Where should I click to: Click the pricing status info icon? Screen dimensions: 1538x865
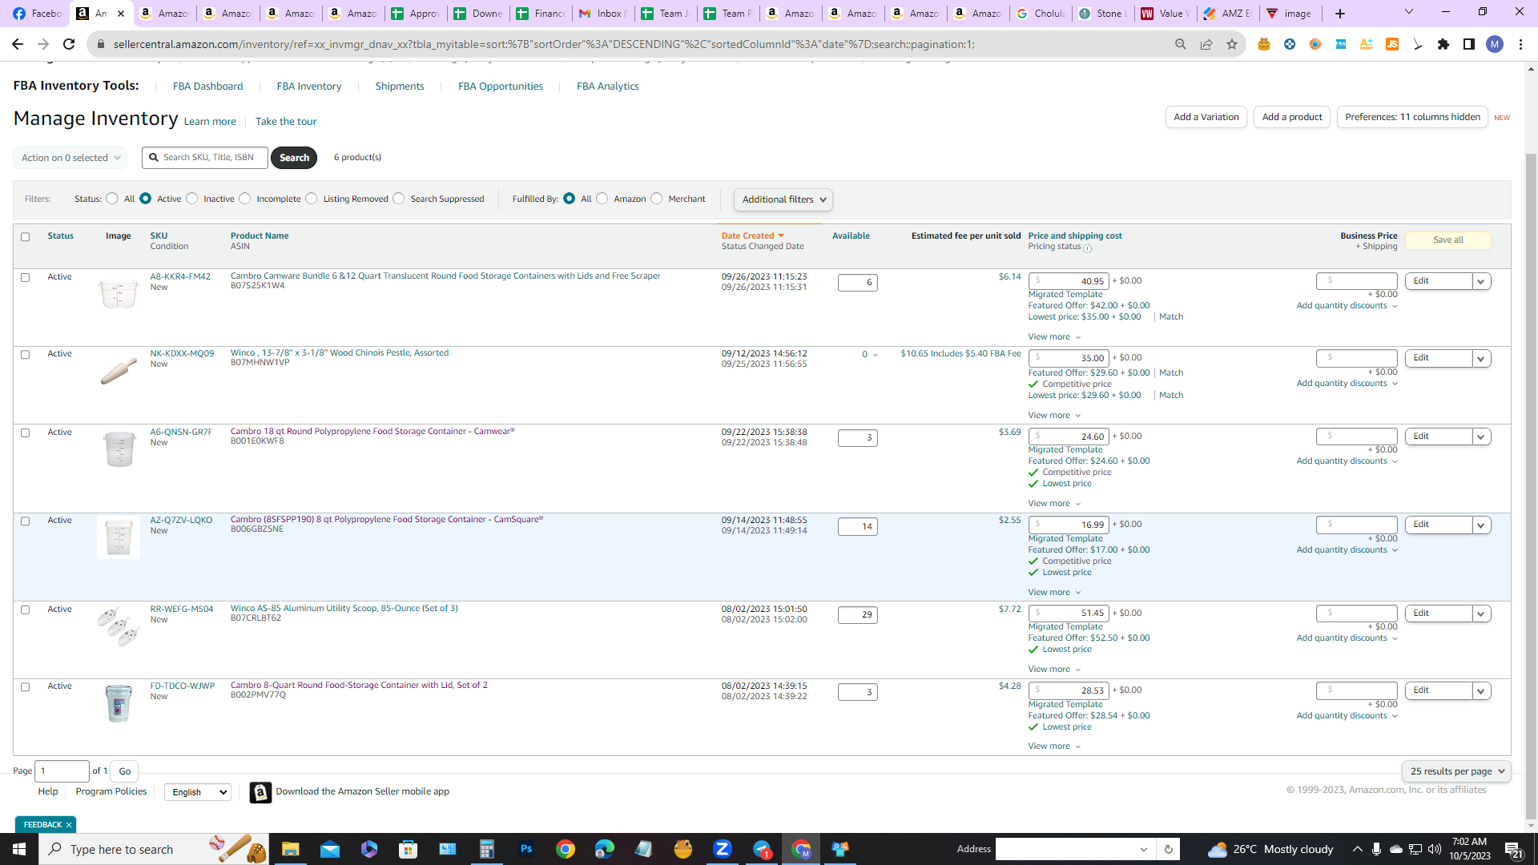pyautogui.click(x=1087, y=248)
